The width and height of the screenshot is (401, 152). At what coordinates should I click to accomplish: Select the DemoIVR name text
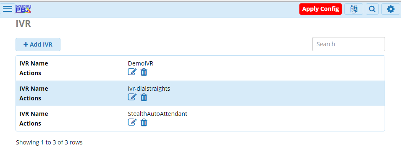click(140, 63)
